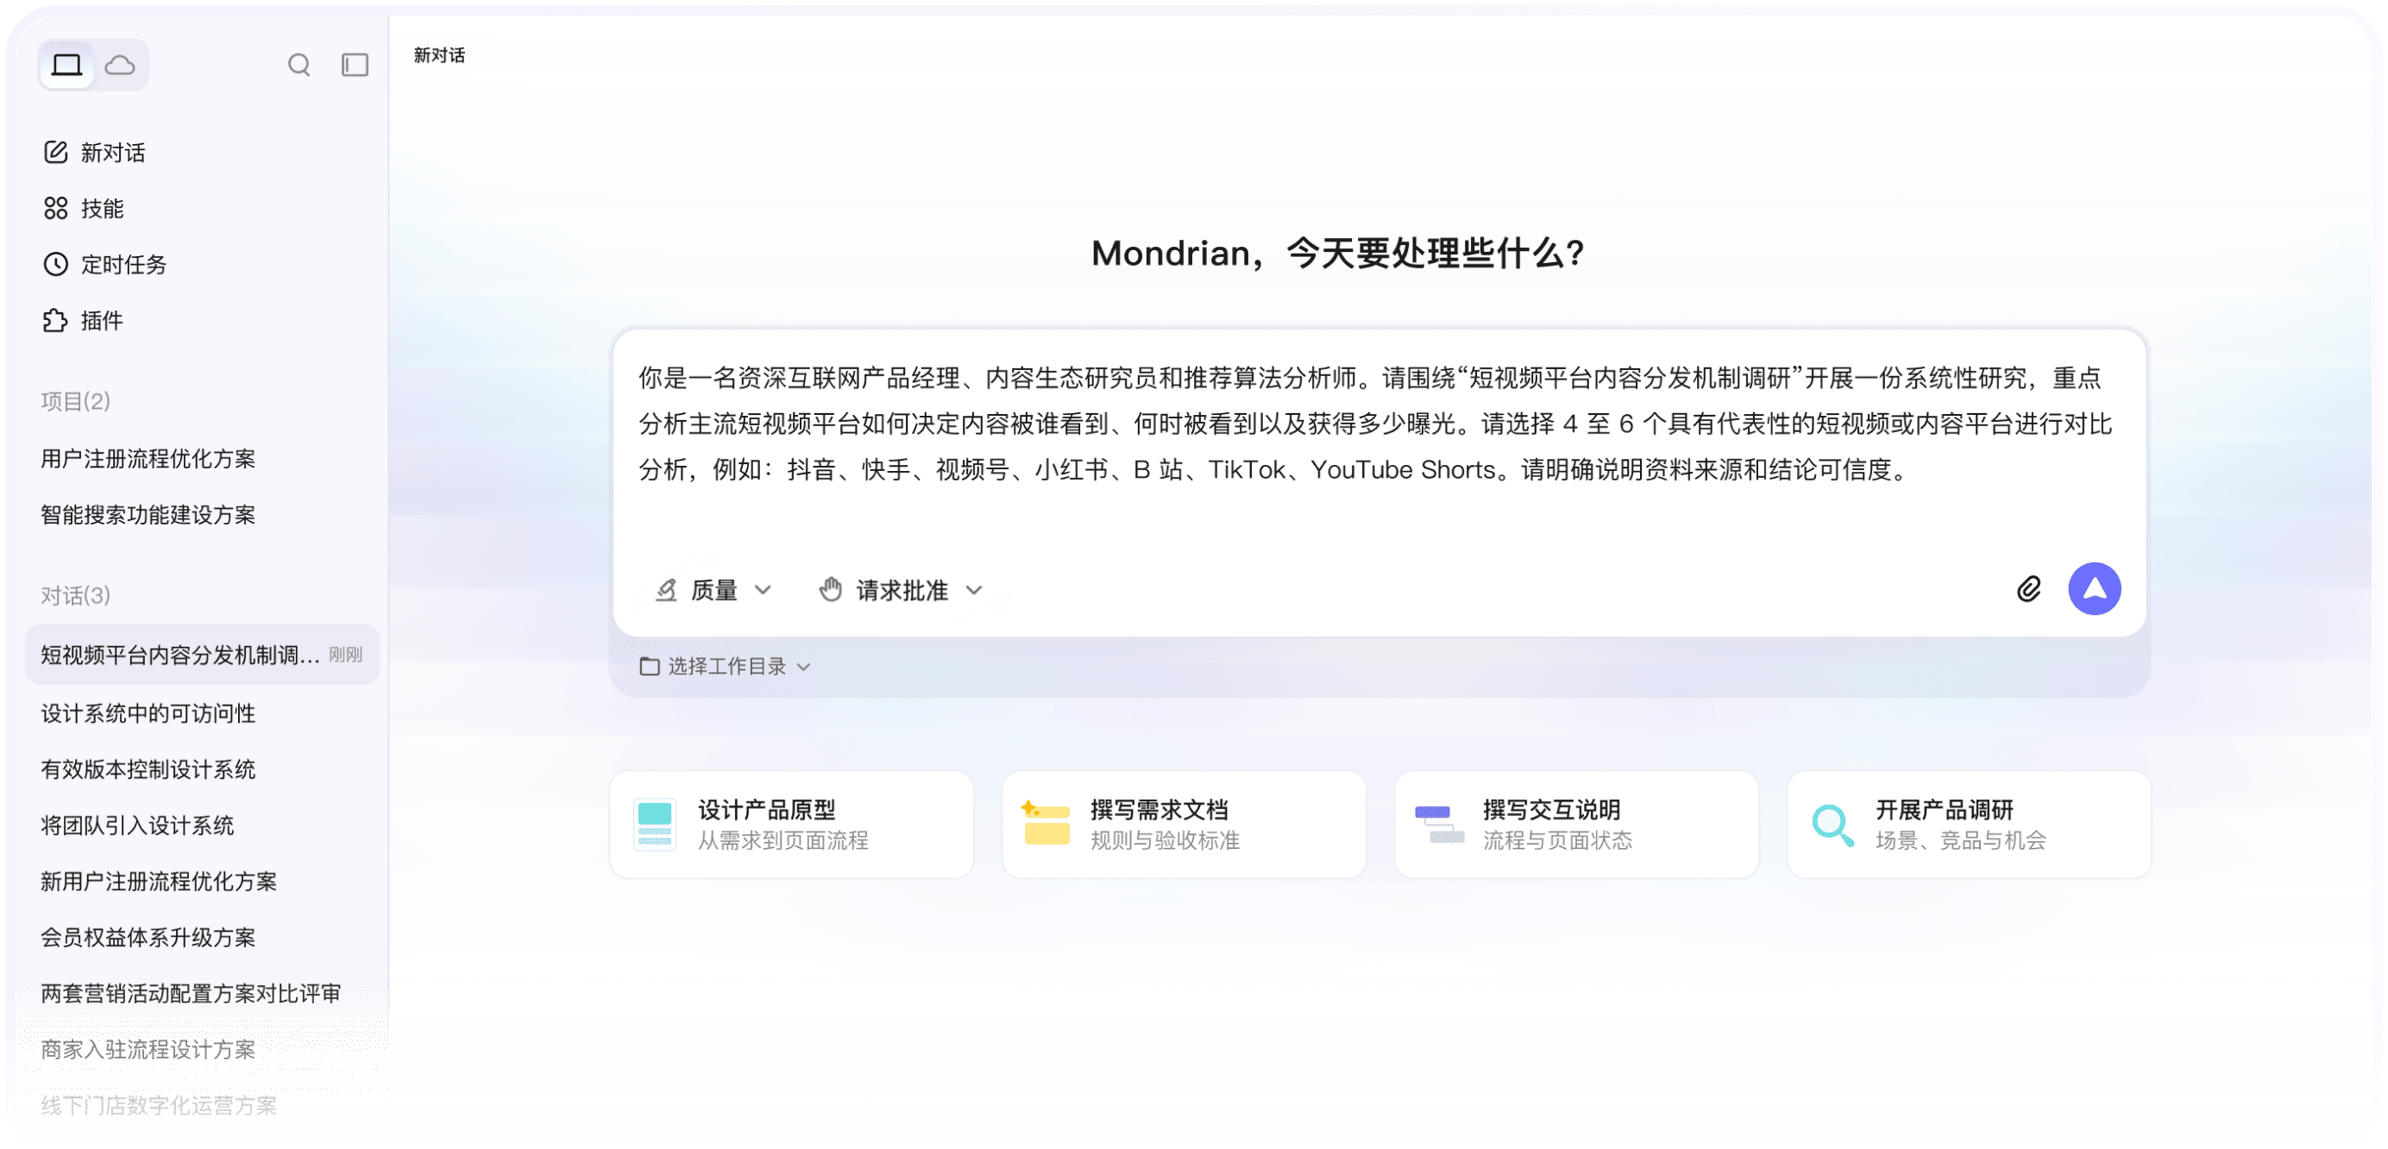The height and width of the screenshot is (1149, 2388).
Task: Click the 新对话 title at top
Action: tap(439, 55)
